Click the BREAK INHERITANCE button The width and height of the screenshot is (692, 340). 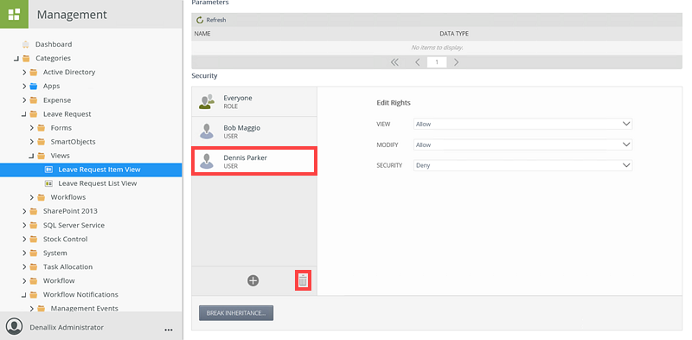pos(236,313)
